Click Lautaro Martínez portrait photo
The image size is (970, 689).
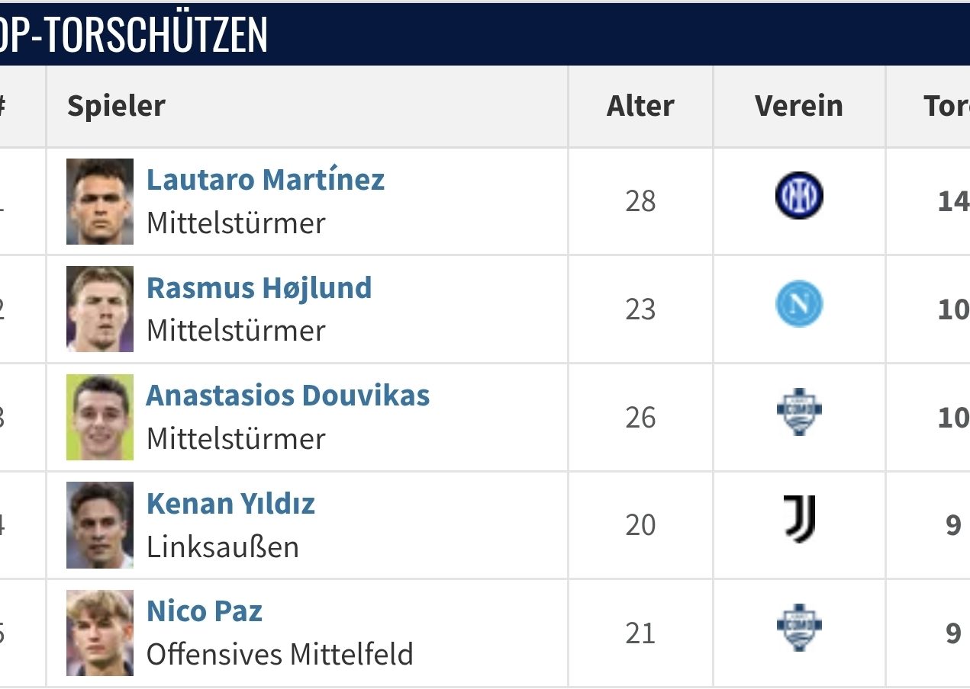pyautogui.click(x=100, y=201)
